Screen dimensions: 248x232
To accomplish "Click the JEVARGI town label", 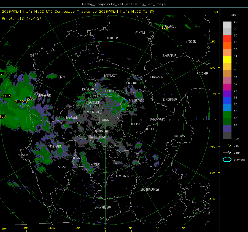I will tap(170, 26).
